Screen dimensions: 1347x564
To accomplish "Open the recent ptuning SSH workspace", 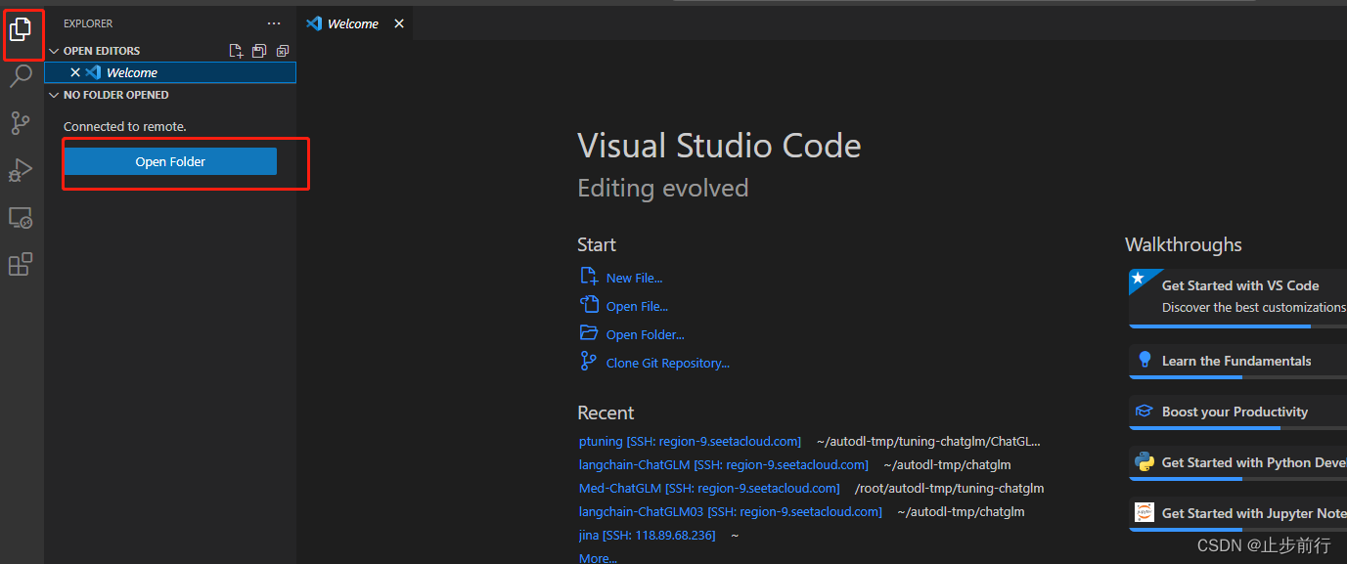I will pyautogui.click(x=690, y=442).
